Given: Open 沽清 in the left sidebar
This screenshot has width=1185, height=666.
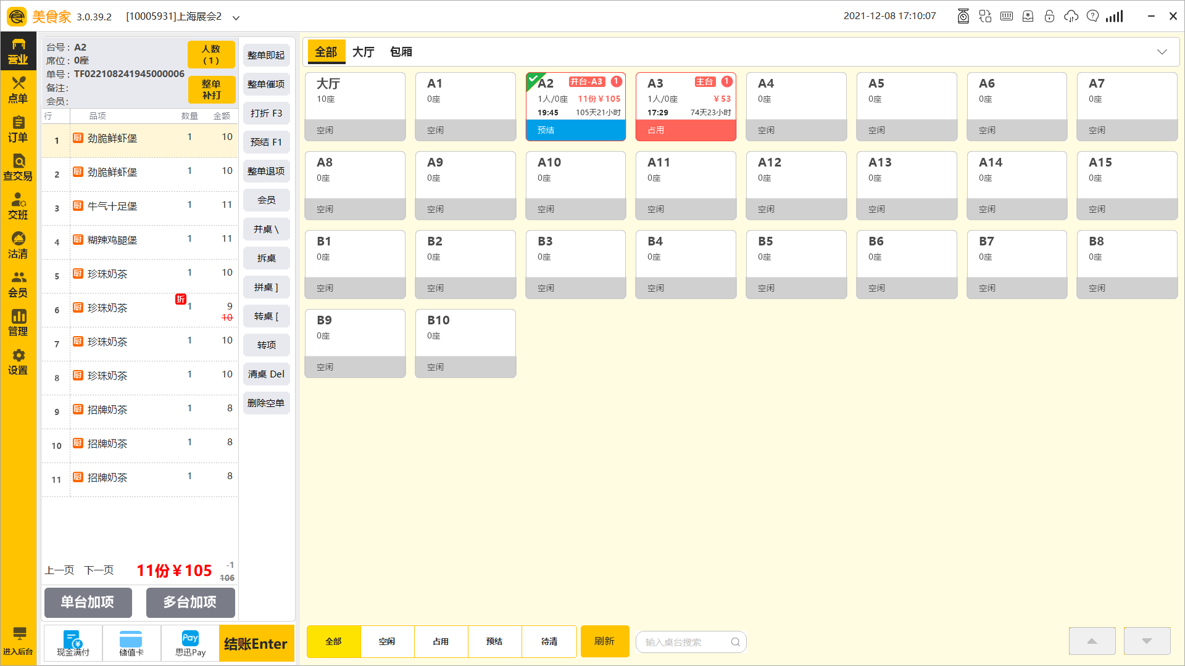Looking at the screenshot, I should point(18,245).
